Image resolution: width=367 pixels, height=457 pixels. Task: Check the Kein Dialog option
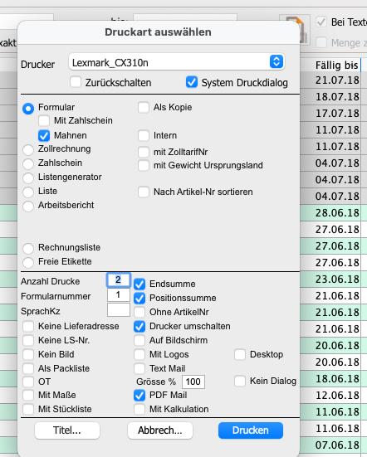(240, 381)
